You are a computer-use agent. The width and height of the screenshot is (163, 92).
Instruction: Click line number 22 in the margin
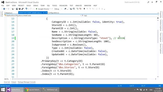pyautogui.click(x=13, y=48)
